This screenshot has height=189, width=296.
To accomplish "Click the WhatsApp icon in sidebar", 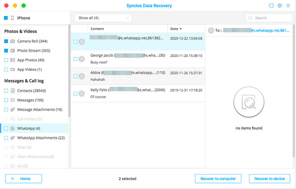I will click(13, 128).
